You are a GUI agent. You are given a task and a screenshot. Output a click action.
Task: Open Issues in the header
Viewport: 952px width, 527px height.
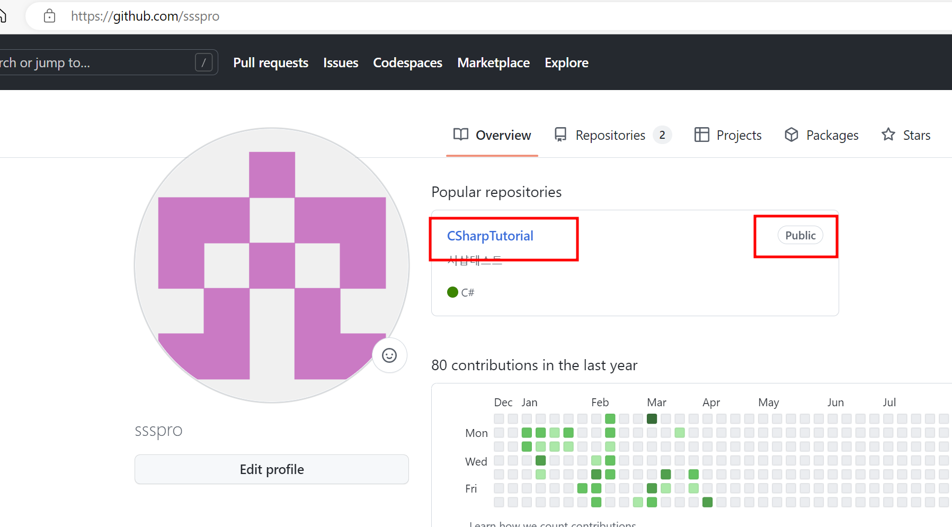341,62
